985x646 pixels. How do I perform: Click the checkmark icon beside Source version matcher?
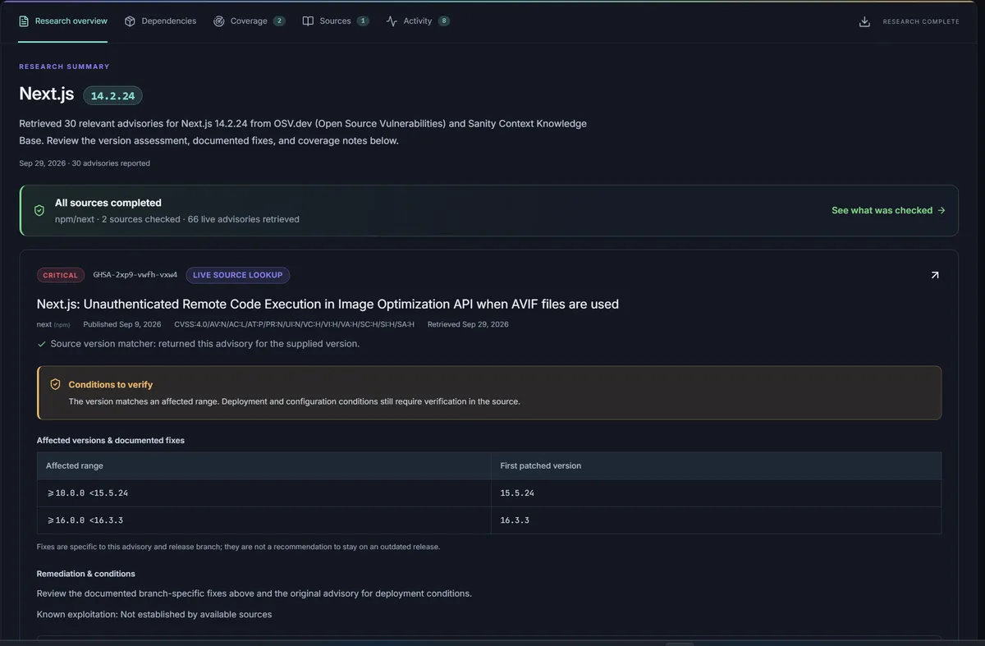click(42, 344)
